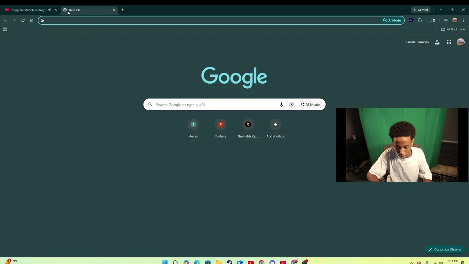Open the Search Labs flask icon

coord(437,42)
